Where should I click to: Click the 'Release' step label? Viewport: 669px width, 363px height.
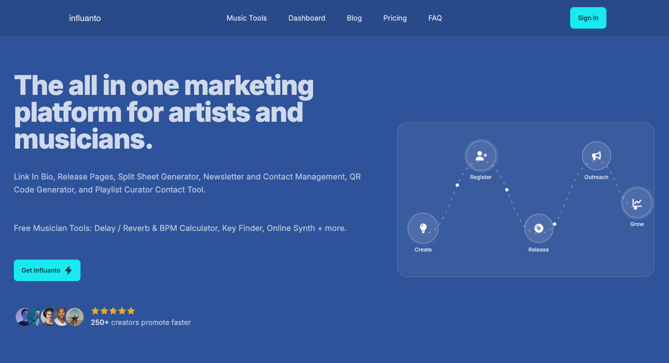tap(538, 250)
